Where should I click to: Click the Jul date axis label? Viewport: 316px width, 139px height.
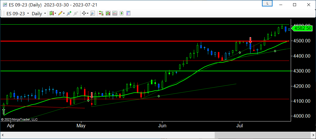pyautogui.click(x=240, y=126)
